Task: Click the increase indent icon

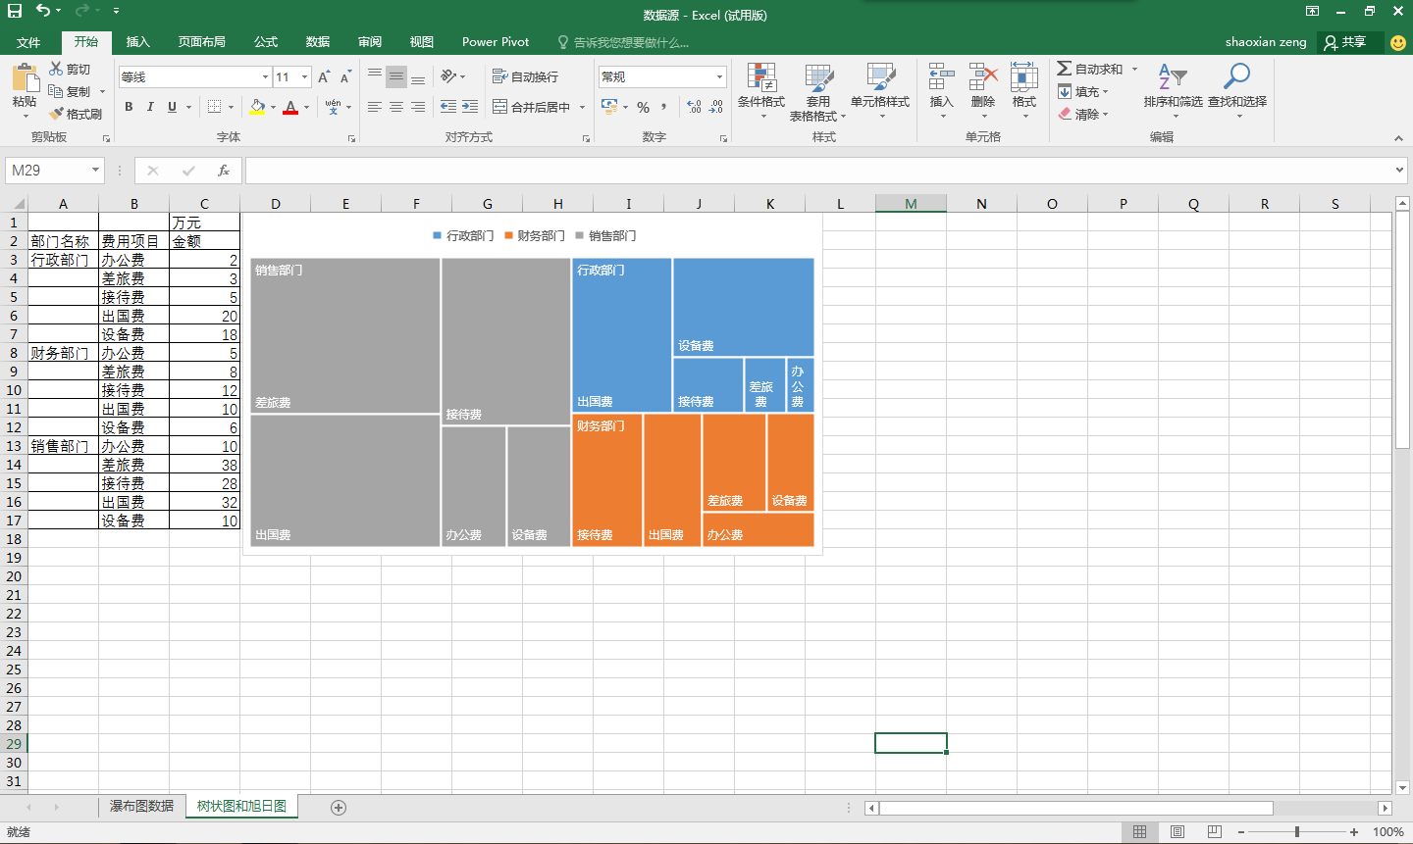Action: (x=470, y=107)
